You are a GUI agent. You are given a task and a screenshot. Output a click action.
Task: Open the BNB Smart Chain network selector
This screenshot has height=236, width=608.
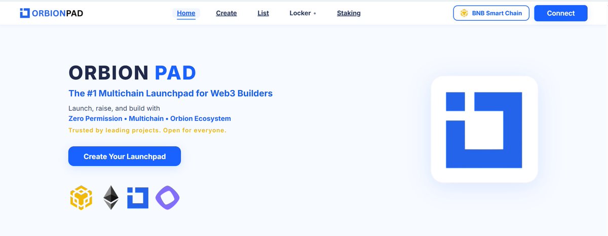pyautogui.click(x=491, y=13)
